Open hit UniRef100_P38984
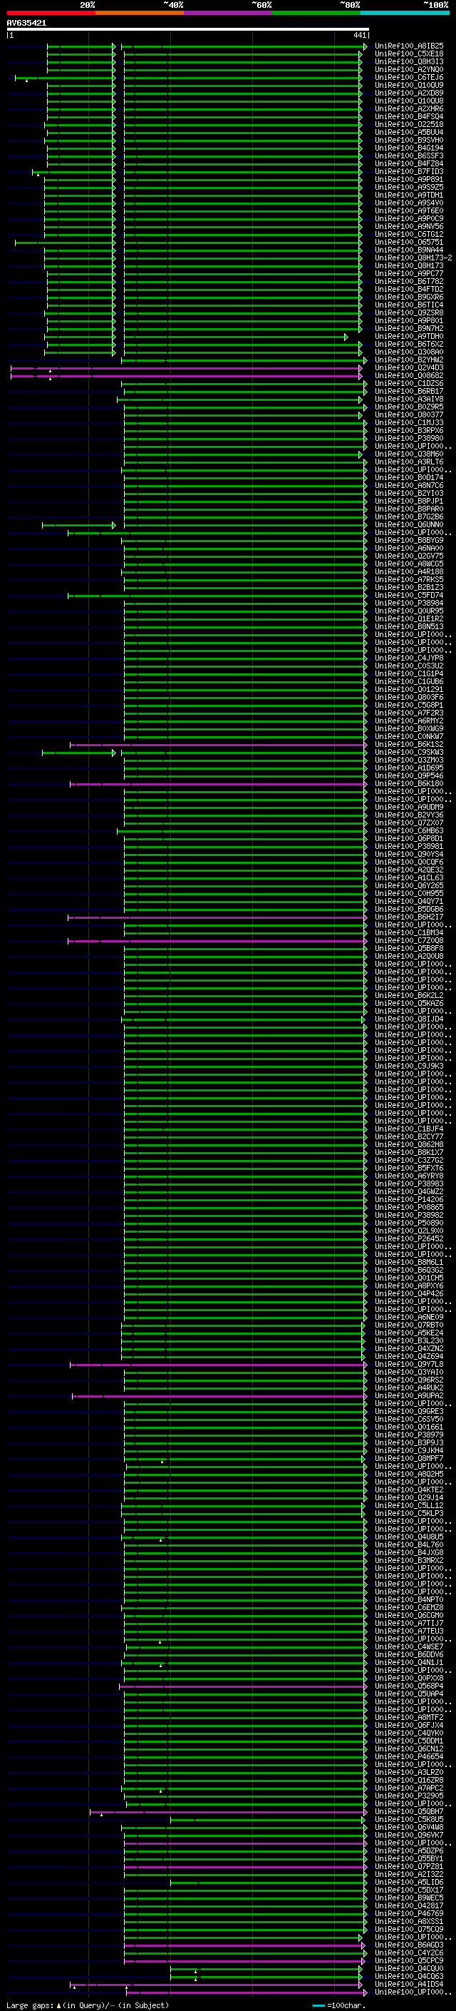The image size is (456, 2011). [x=408, y=604]
